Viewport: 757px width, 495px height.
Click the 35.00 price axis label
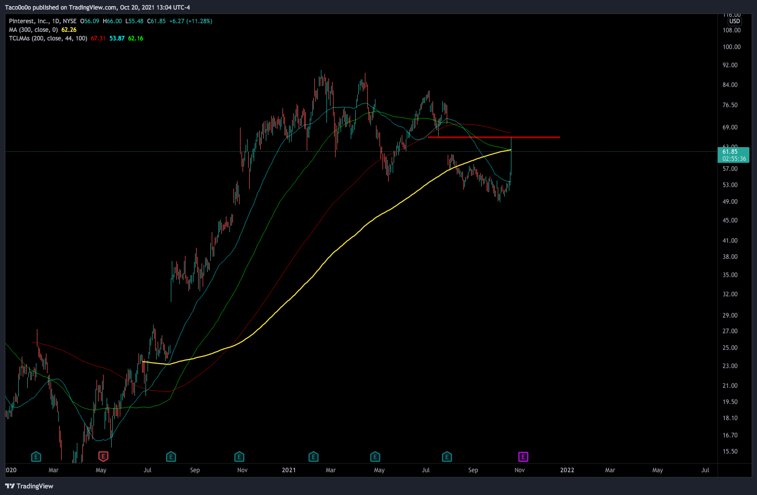tap(730, 275)
